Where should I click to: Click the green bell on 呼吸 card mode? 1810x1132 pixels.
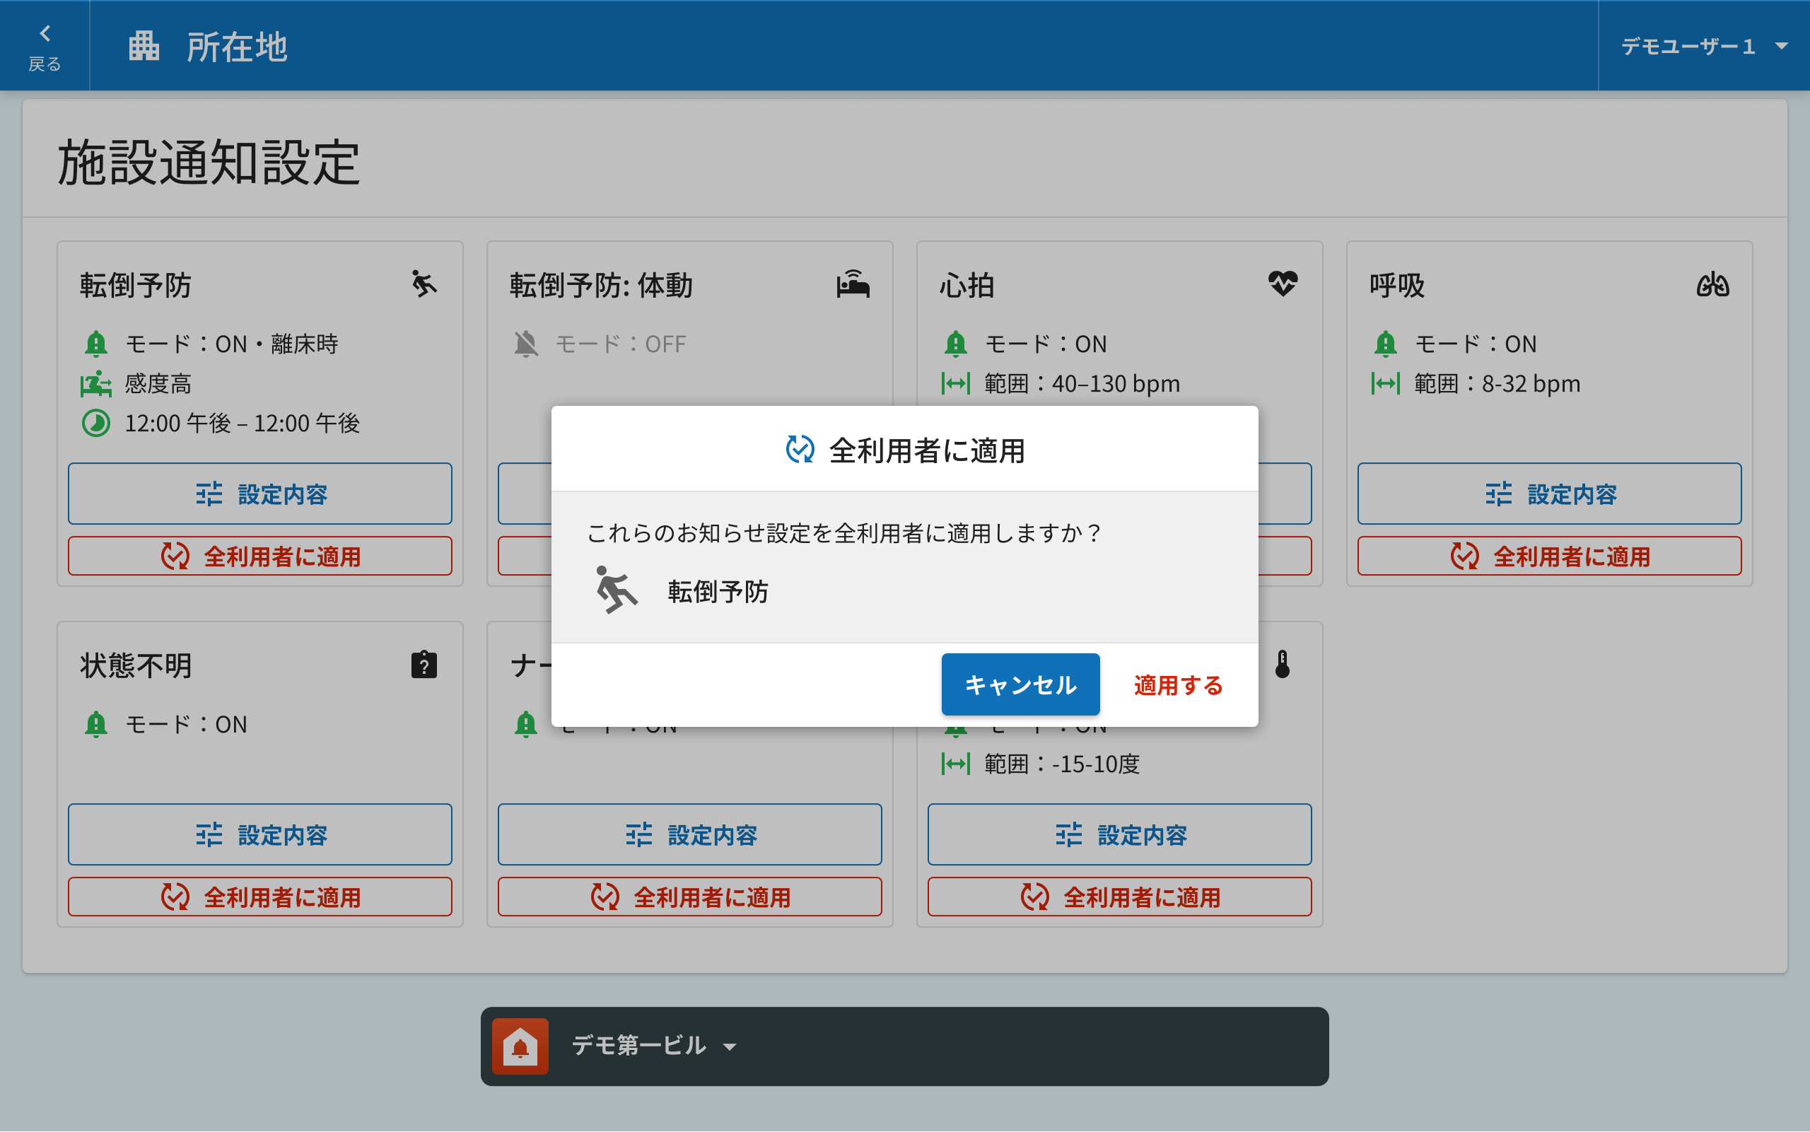tap(1385, 344)
